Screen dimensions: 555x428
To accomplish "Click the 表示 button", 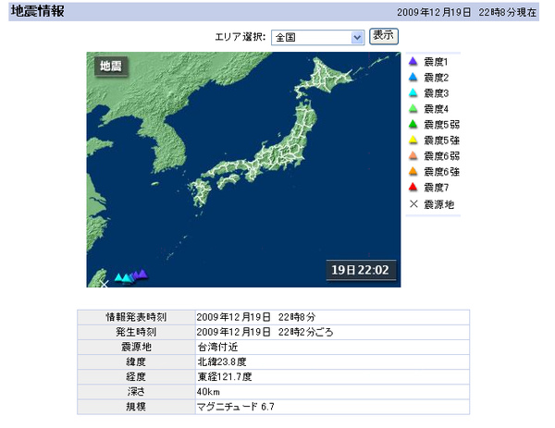I will tap(384, 36).
